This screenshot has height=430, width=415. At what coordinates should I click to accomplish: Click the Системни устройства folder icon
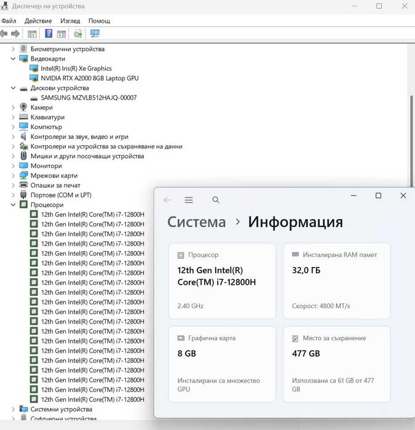(23, 409)
